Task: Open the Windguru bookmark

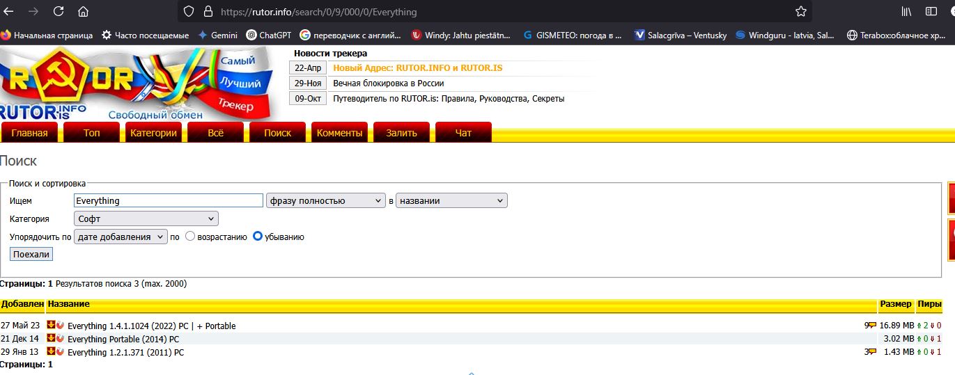Action: point(784,35)
